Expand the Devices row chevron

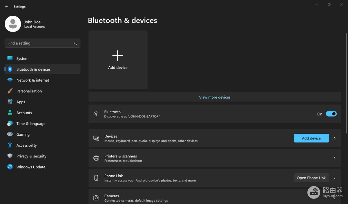pos(334,138)
